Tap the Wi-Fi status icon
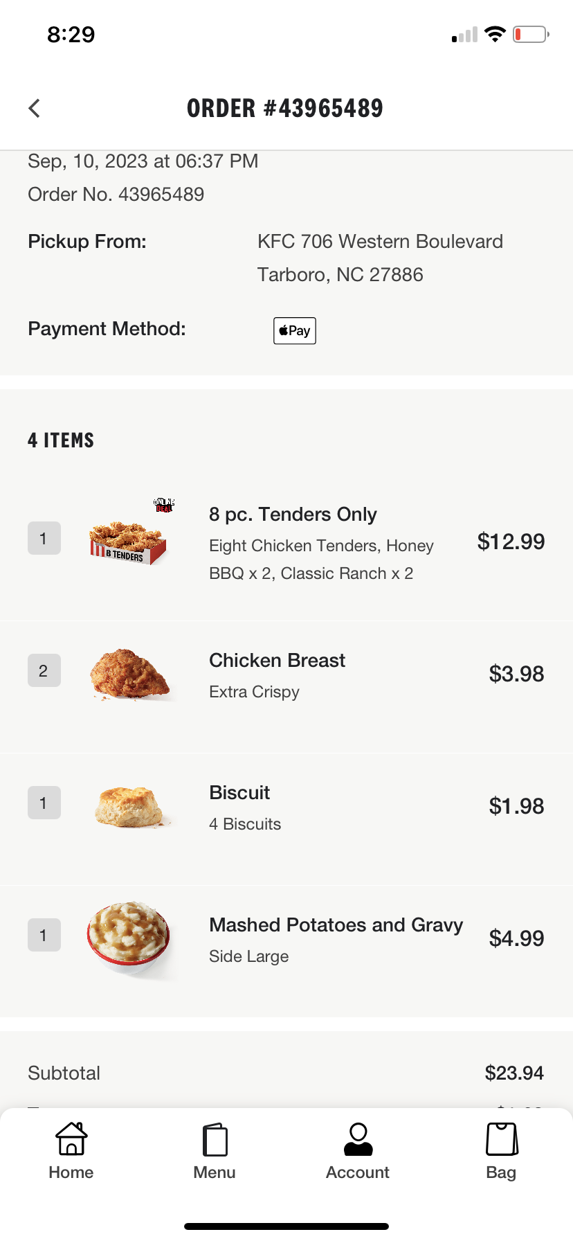Viewport: 573px width, 1241px height. (x=495, y=35)
